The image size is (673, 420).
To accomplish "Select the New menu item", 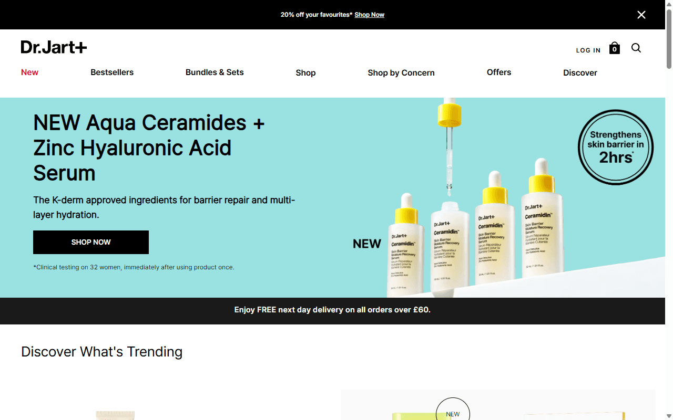I will 29,72.
